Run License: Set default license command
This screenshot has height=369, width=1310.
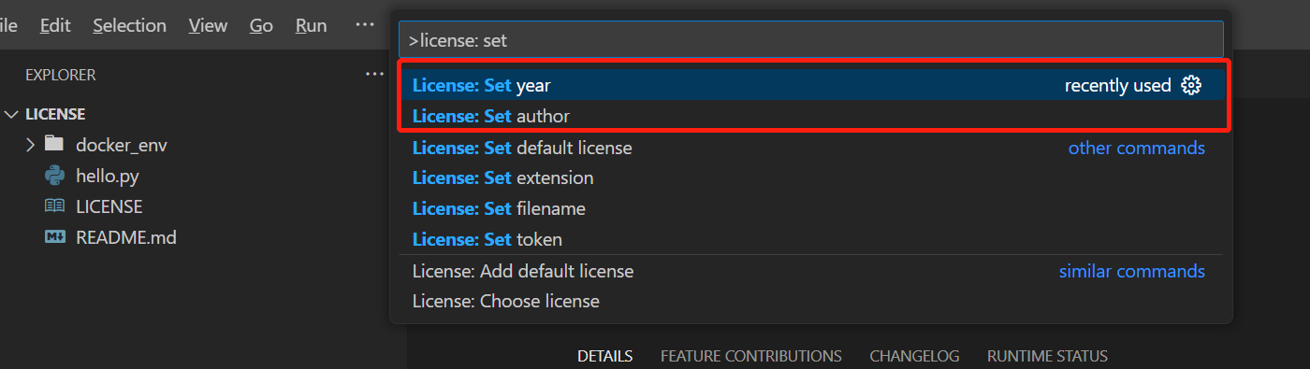811,148
